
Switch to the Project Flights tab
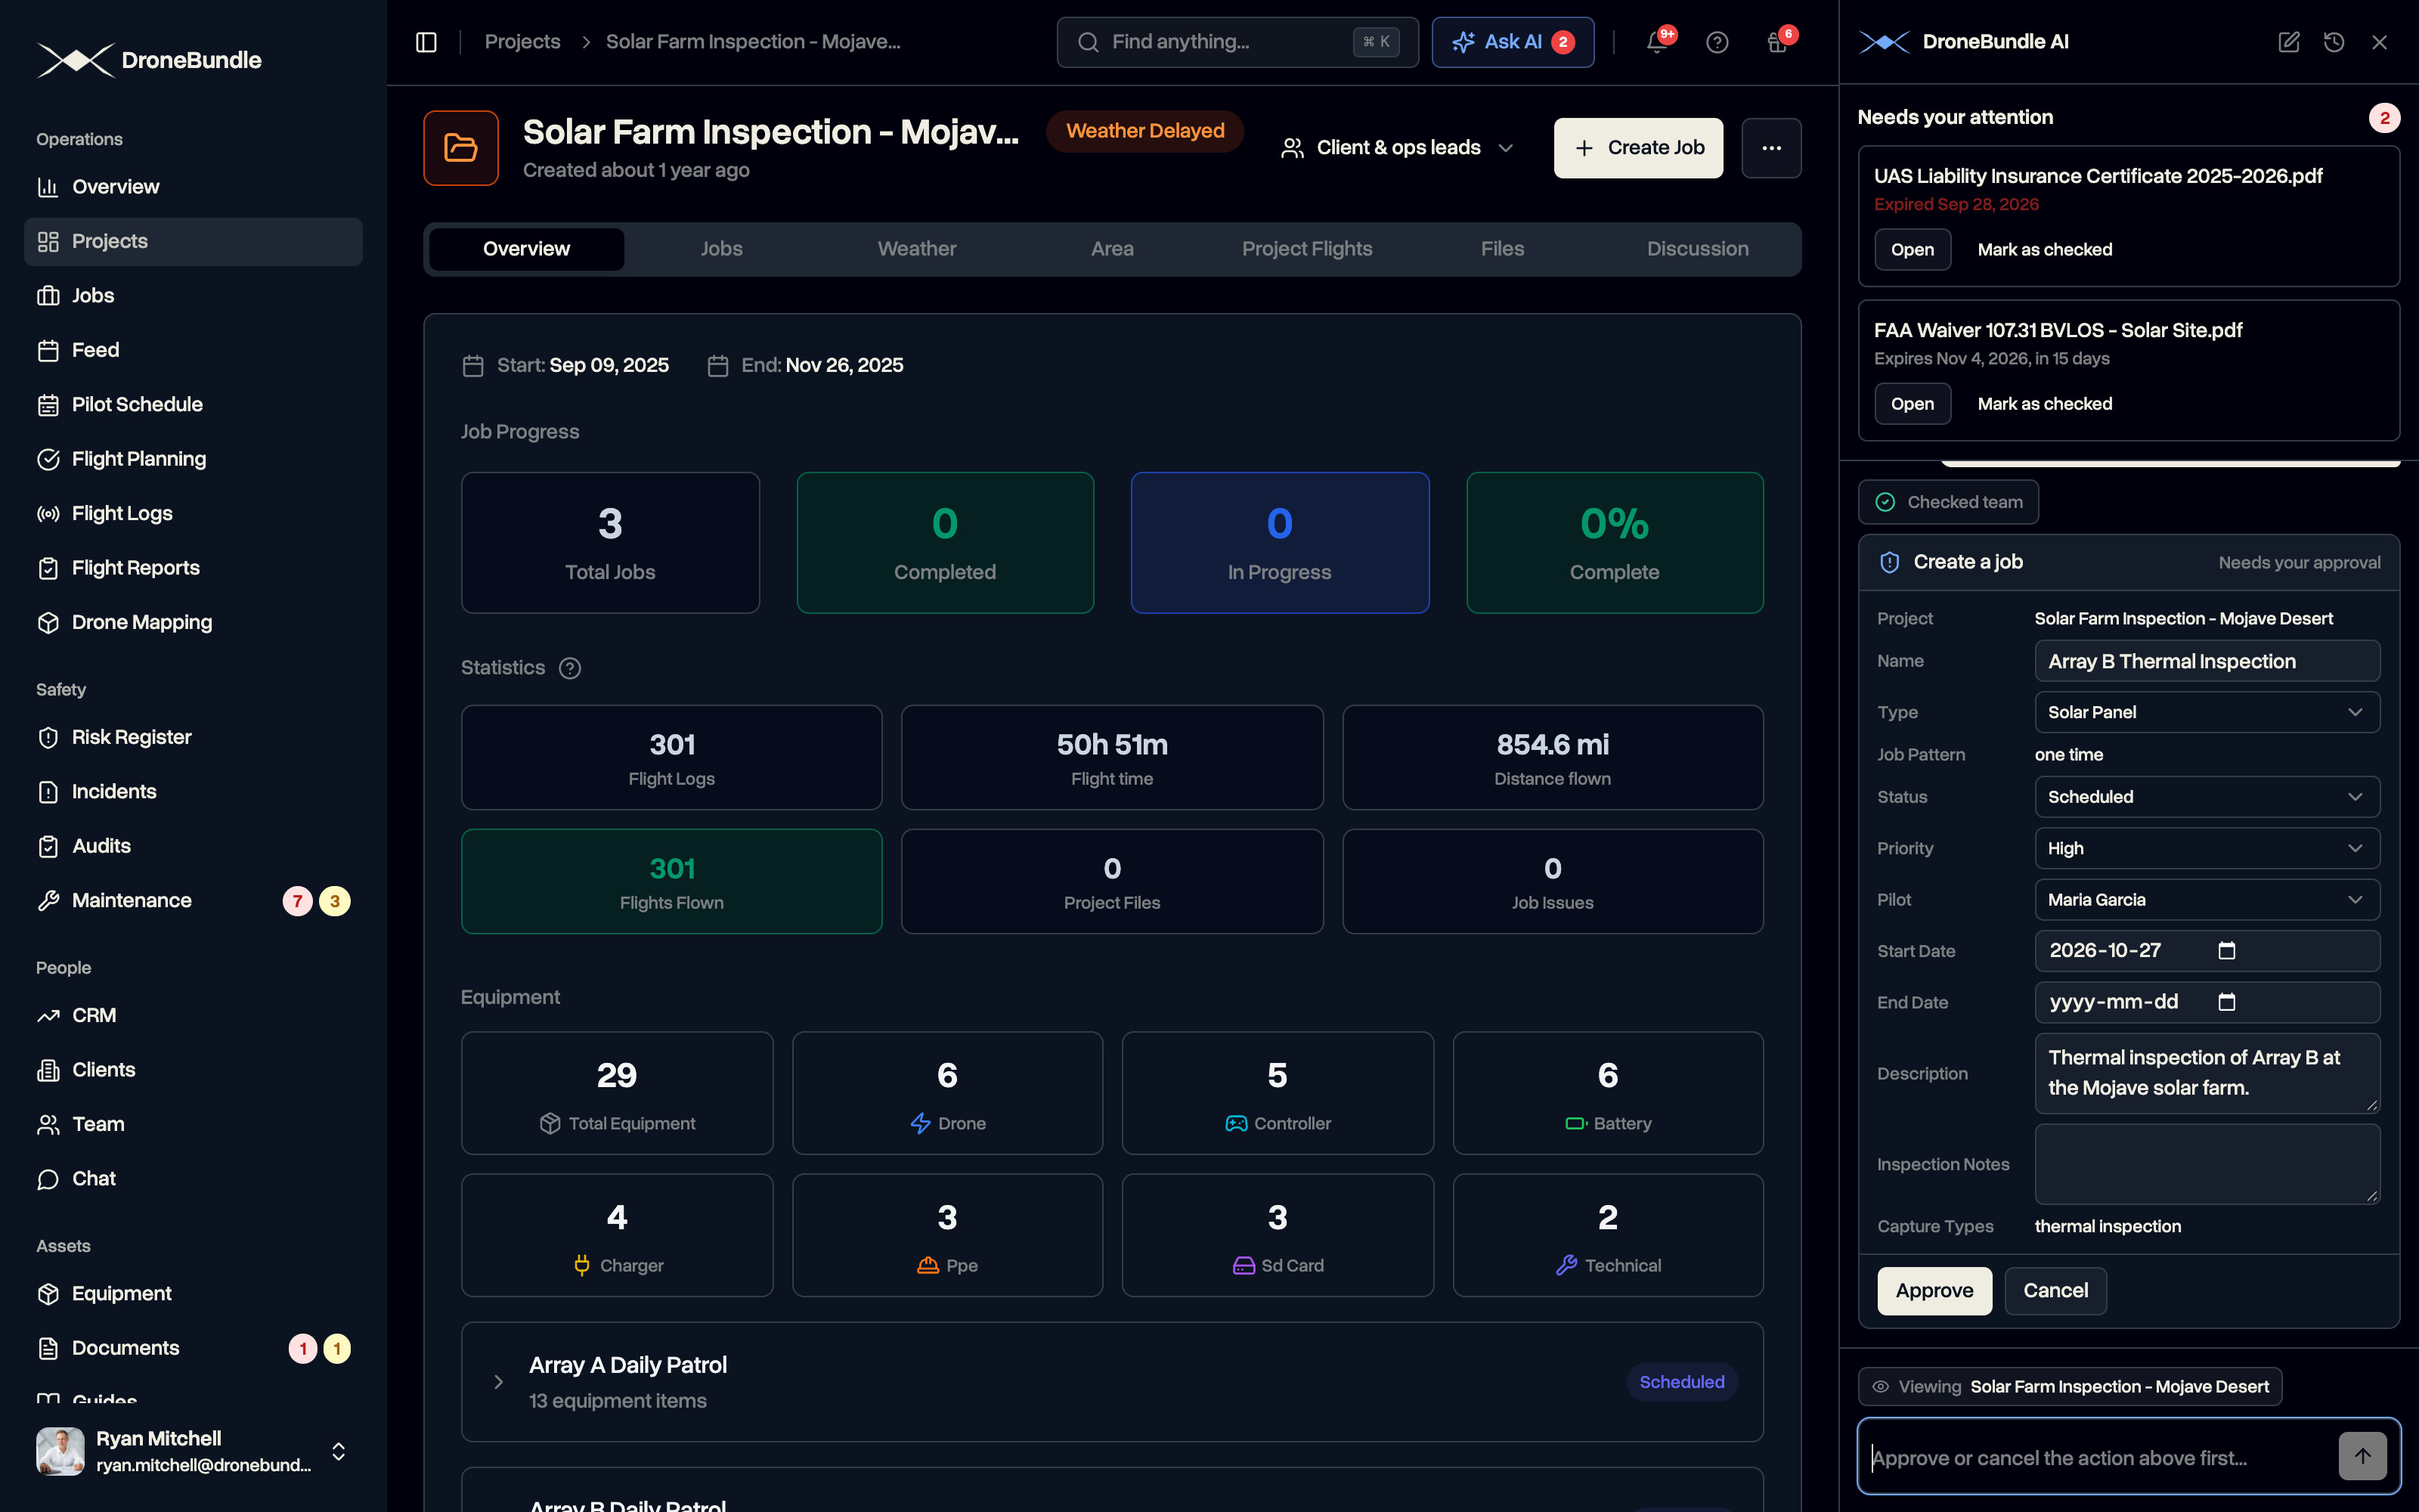[x=1306, y=249]
